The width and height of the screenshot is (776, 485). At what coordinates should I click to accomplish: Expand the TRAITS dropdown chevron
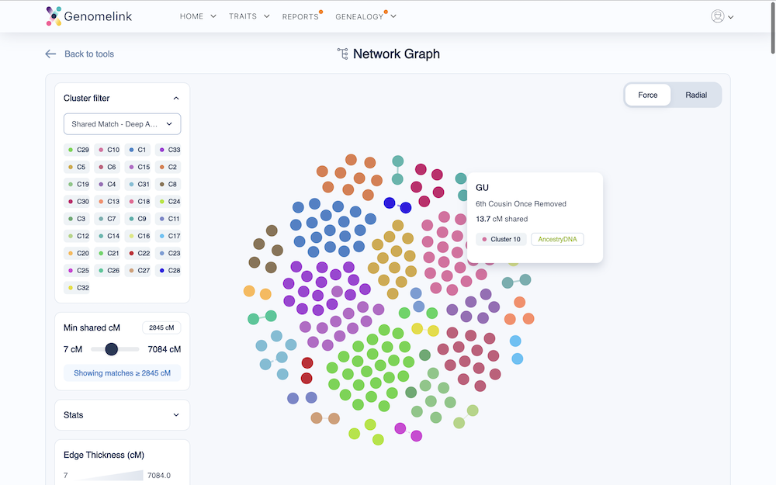[x=267, y=16]
